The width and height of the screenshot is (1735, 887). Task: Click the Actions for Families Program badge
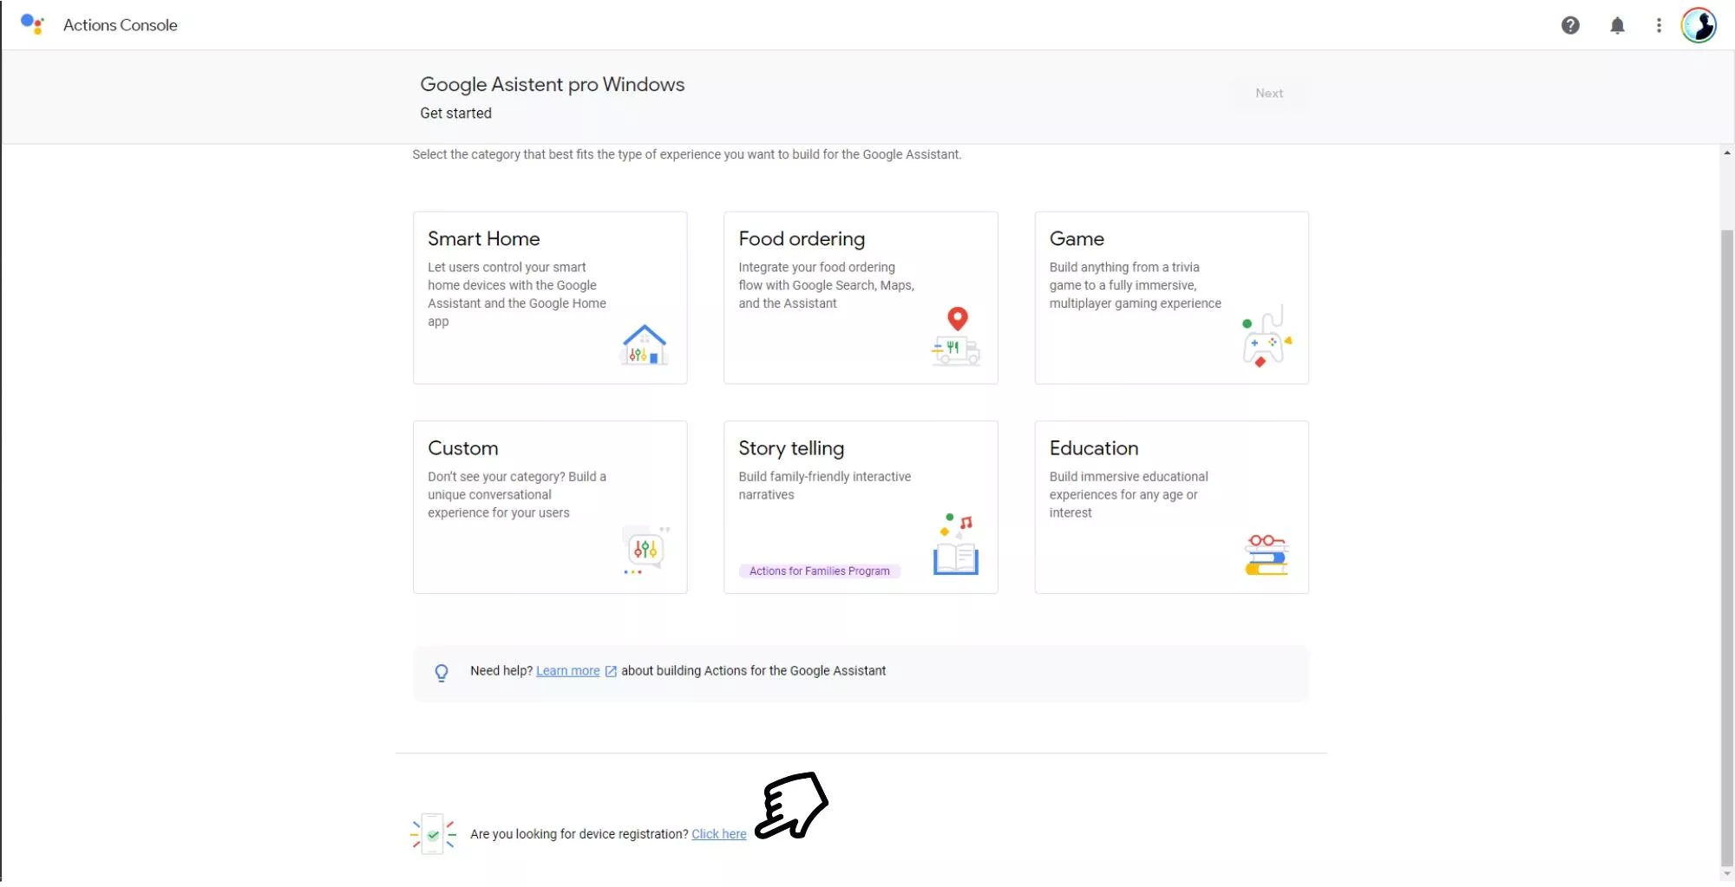[820, 571]
